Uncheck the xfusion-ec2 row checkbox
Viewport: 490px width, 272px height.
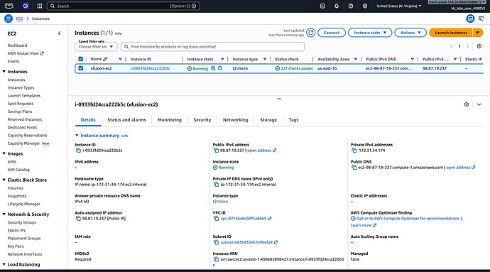tap(81, 68)
